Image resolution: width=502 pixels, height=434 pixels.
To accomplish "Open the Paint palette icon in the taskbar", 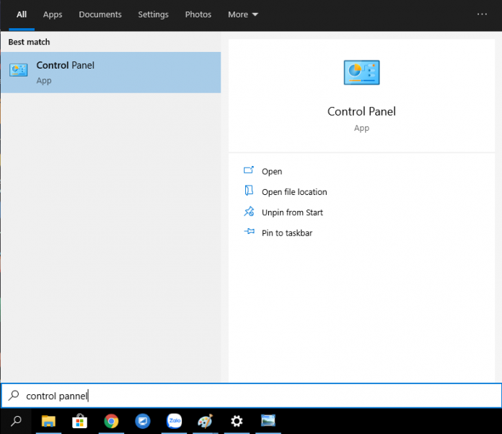I will (205, 421).
